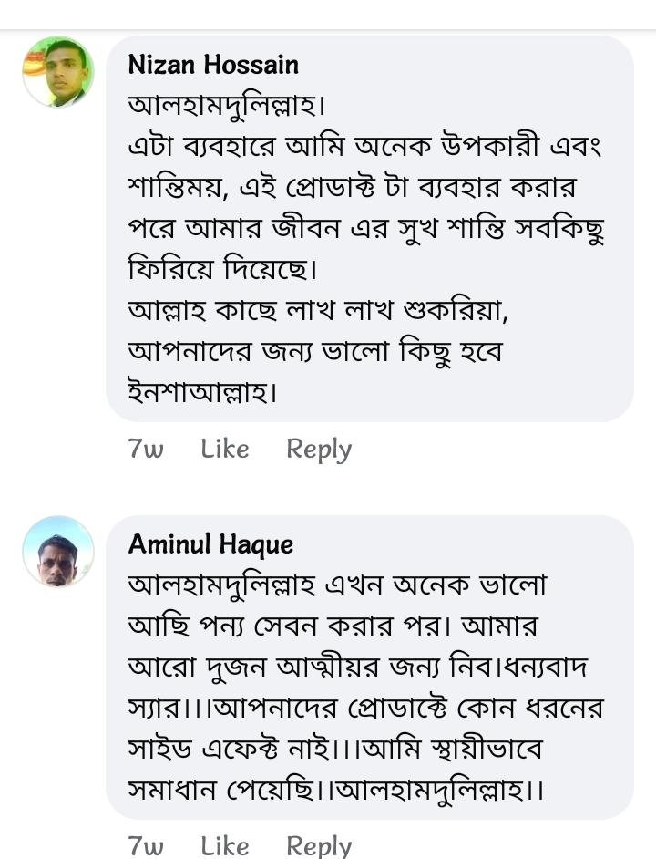Reply to Nizan Hossain's comment
This screenshot has height=859, width=656.
tap(318, 449)
